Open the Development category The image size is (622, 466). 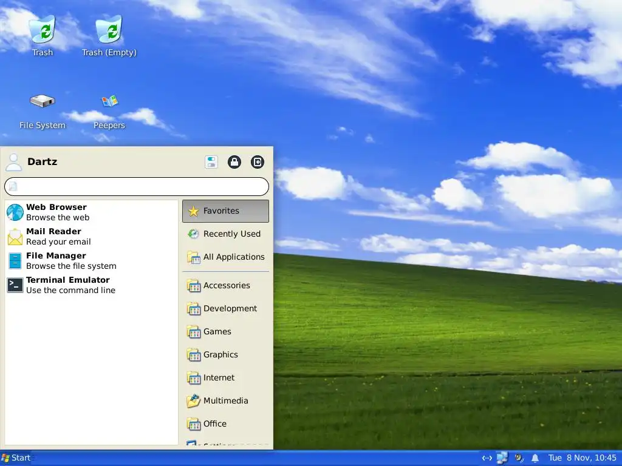(225, 308)
